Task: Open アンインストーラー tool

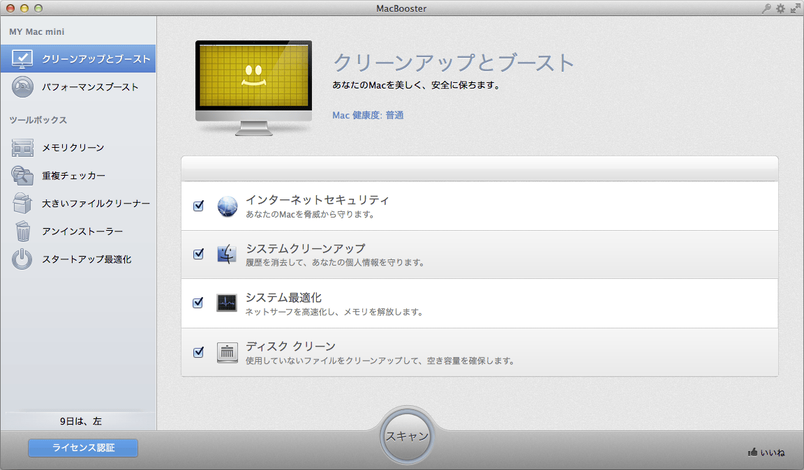Action: pyautogui.click(x=78, y=231)
